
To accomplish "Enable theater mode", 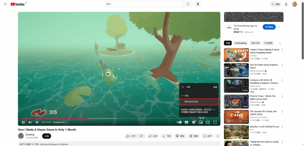I will point(208,122).
